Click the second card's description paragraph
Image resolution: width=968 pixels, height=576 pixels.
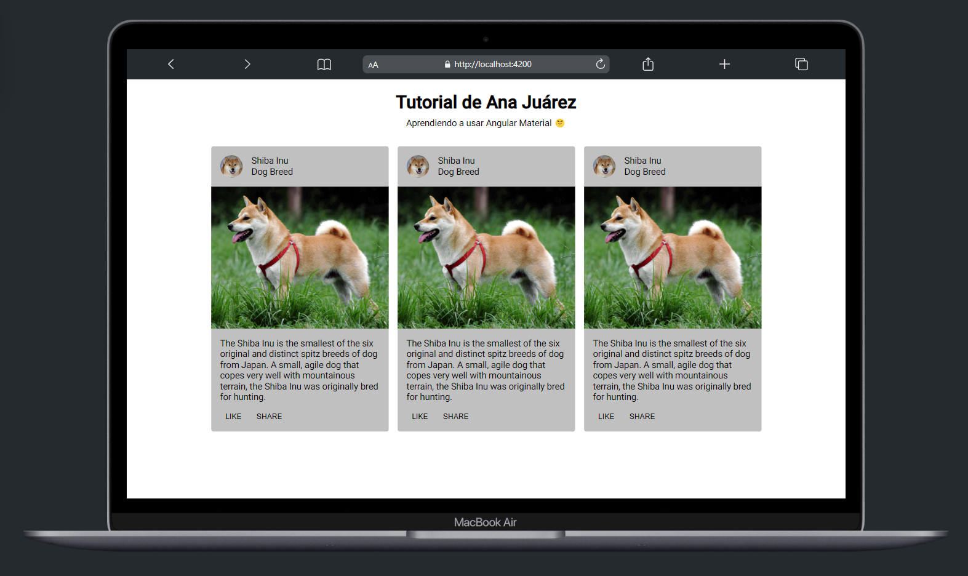486,370
